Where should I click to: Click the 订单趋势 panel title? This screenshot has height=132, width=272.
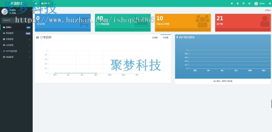46,37
